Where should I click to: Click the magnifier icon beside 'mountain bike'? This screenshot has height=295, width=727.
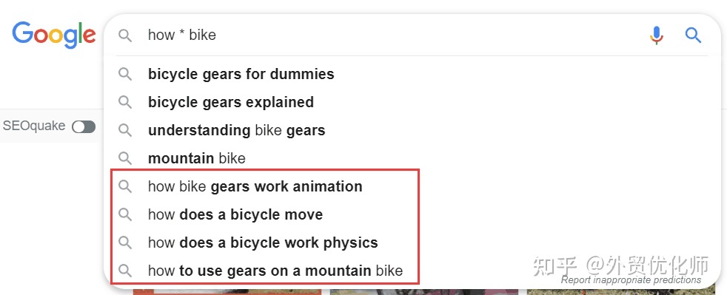point(125,158)
